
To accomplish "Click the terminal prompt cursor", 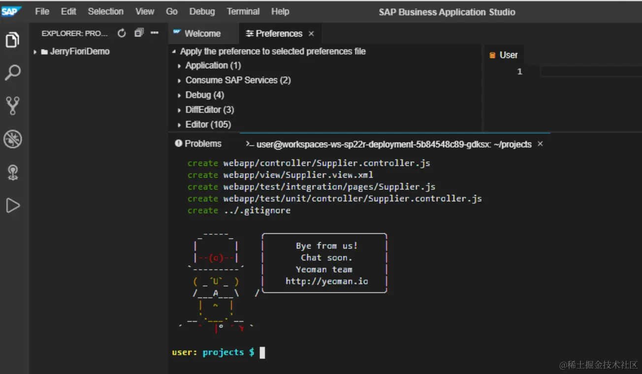I will (x=262, y=352).
